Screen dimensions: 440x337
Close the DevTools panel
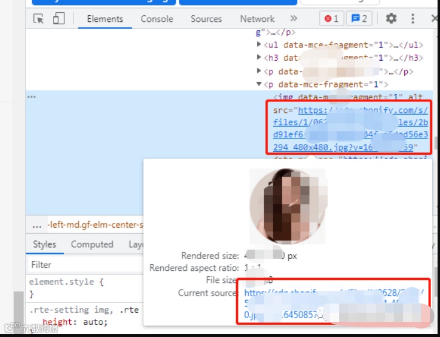click(x=435, y=19)
